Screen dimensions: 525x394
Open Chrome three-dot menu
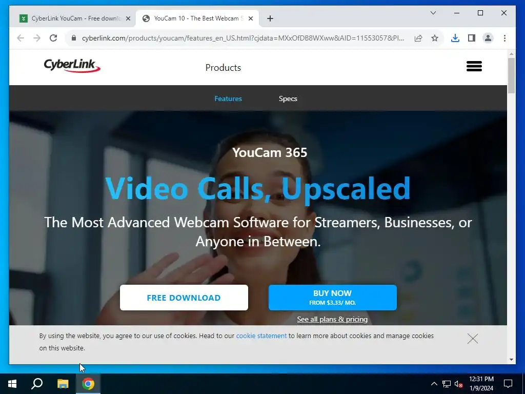(504, 38)
